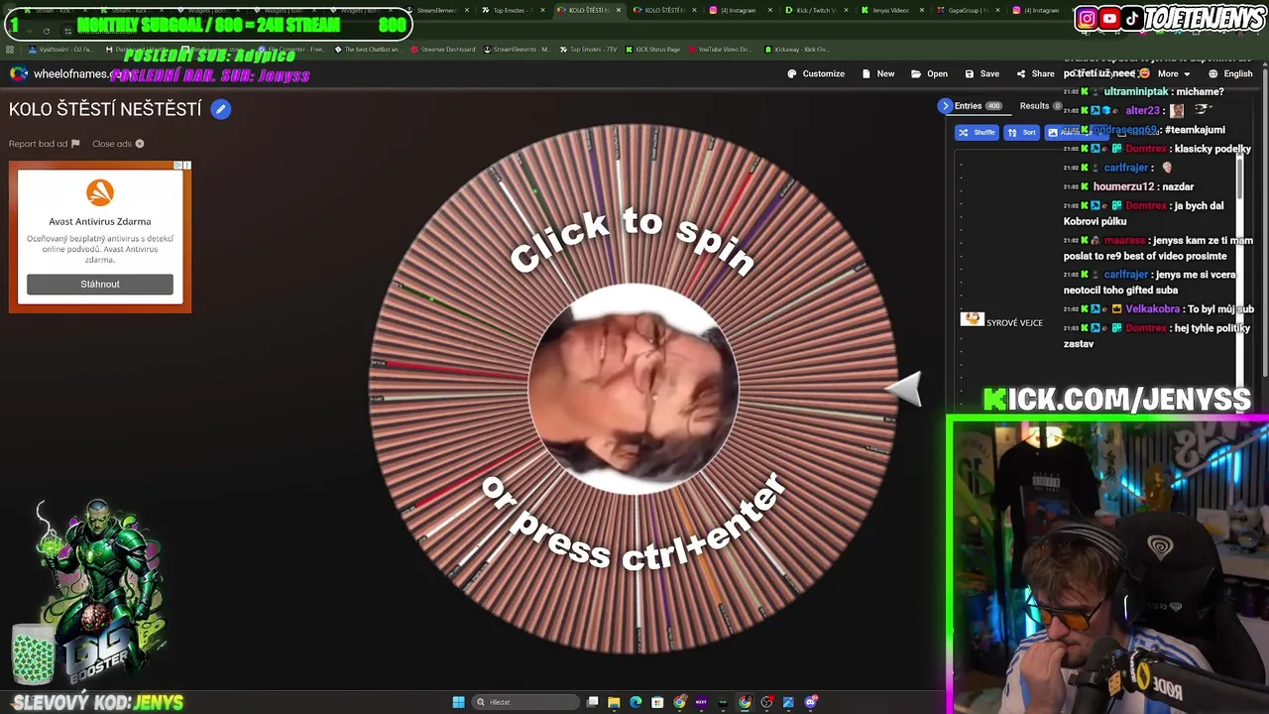Open the KICK Status Page bookmark

pos(652,49)
